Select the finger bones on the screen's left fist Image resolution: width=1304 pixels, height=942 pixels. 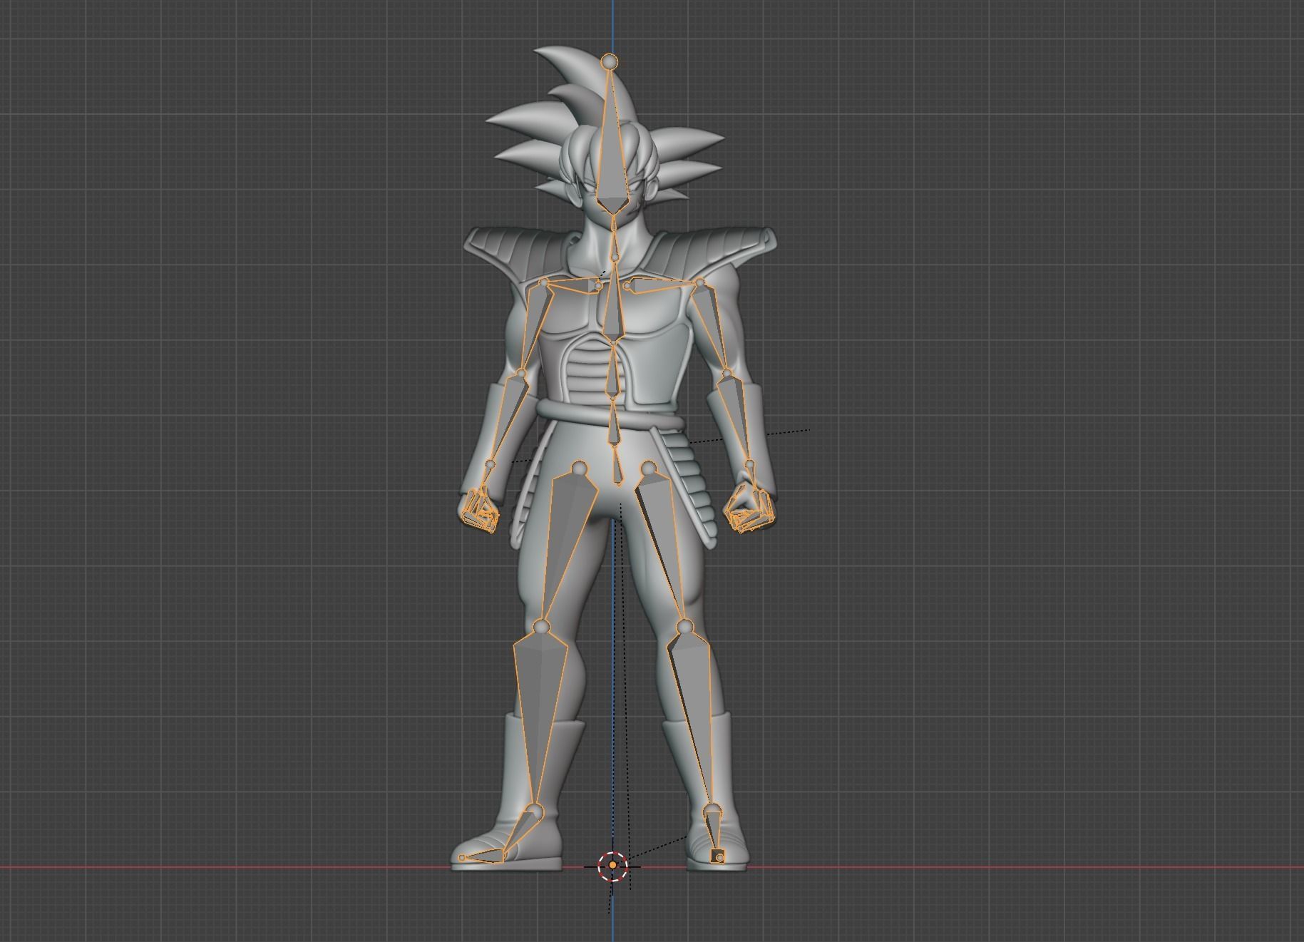(479, 509)
